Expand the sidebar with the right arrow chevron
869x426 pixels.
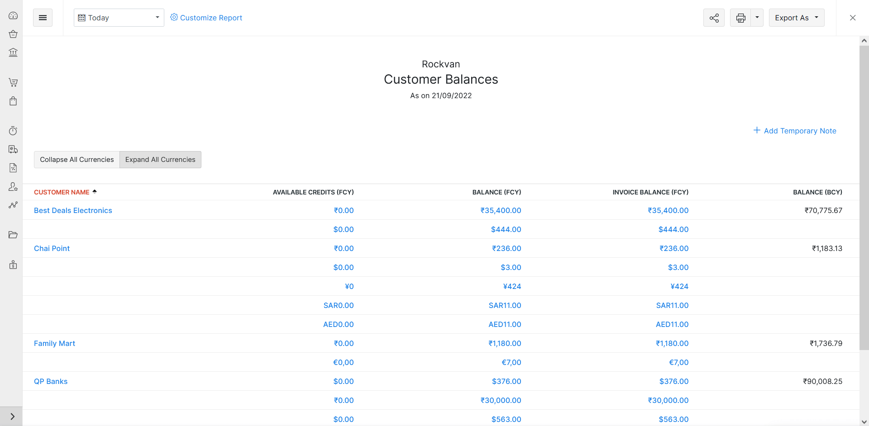[x=12, y=417]
